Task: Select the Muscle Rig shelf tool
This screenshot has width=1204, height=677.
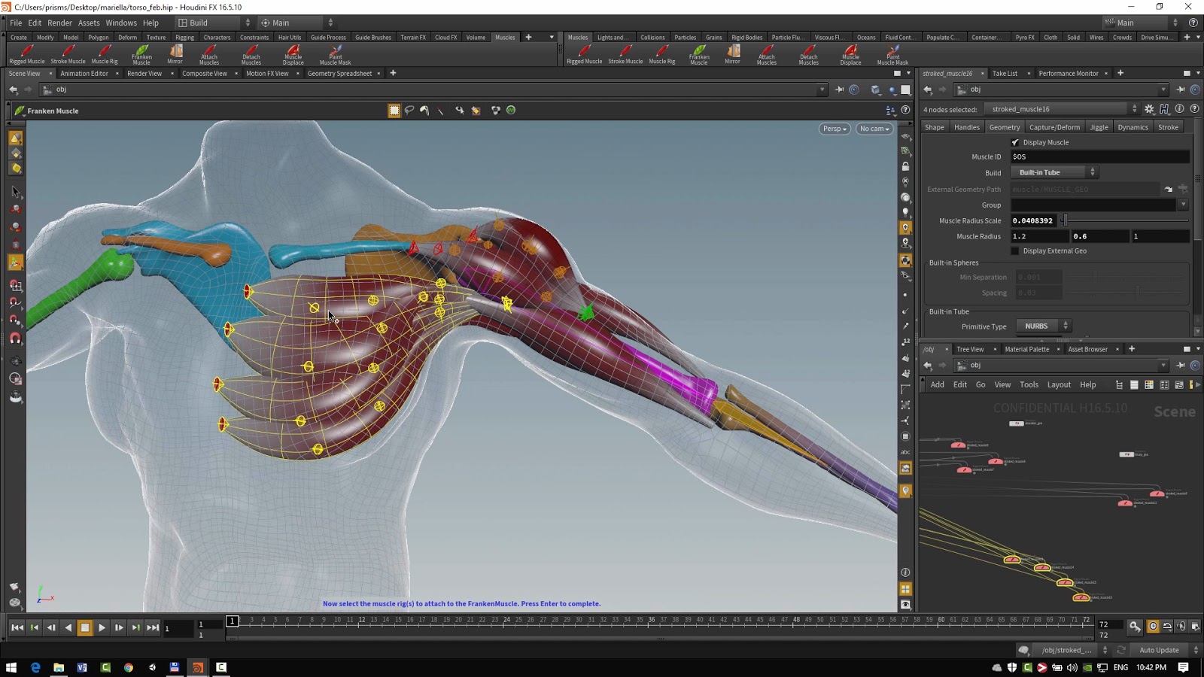Action: pyautogui.click(x=104, y=54)
